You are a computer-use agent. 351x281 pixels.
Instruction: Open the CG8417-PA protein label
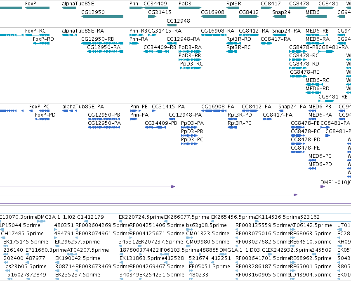click(278, 115)
